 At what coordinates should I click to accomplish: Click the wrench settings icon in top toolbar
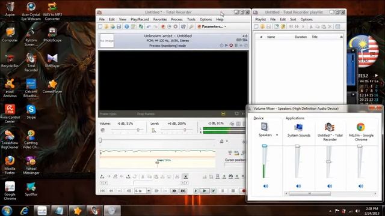point(191,26)
